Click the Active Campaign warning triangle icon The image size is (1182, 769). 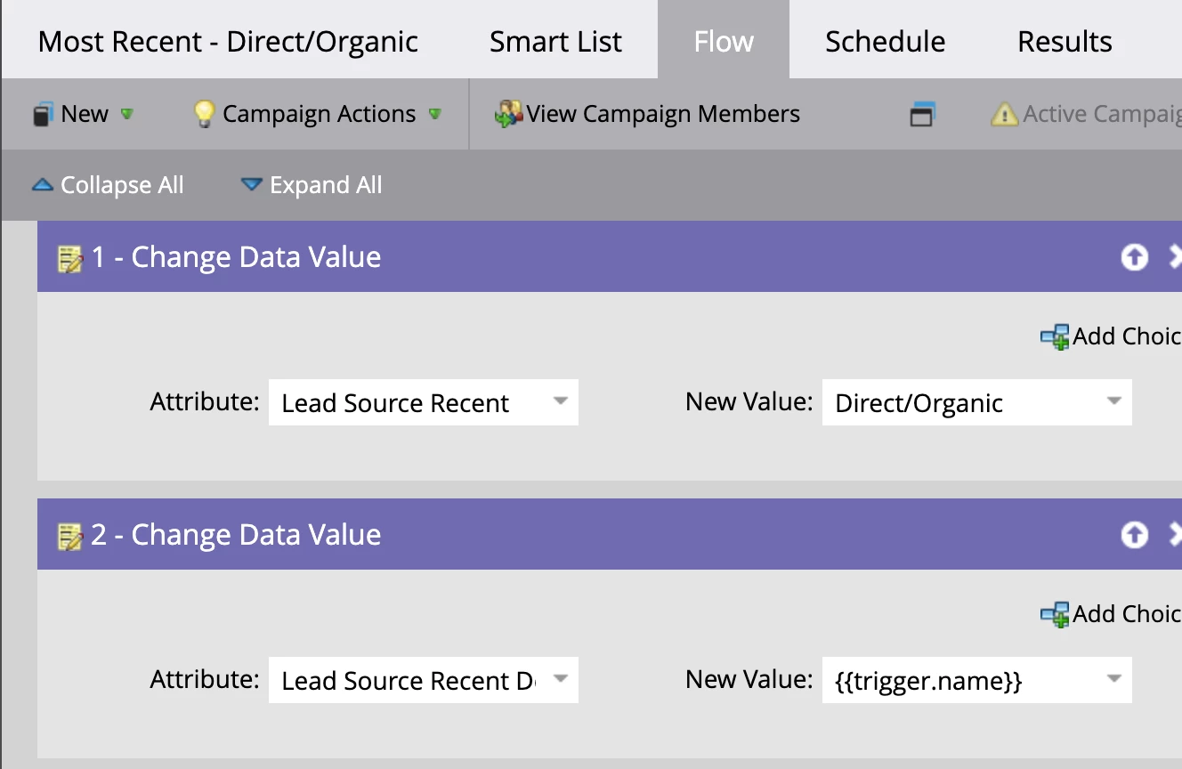[x=1004, y=114]
